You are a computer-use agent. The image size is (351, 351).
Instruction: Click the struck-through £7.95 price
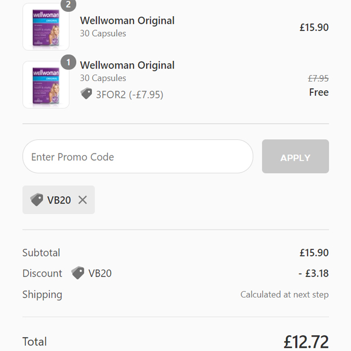click(318, 78)
